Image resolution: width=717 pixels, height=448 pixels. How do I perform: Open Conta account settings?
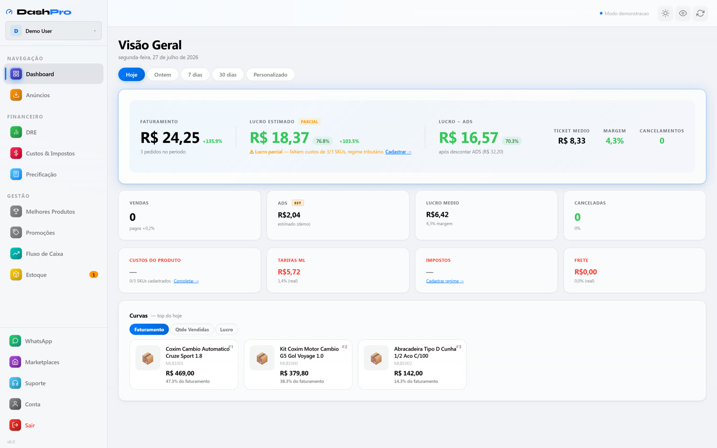click(54, 404)
